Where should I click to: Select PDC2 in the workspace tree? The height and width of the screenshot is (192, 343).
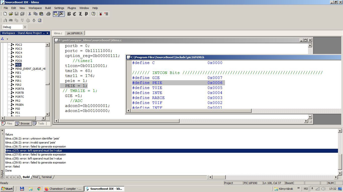19,45
